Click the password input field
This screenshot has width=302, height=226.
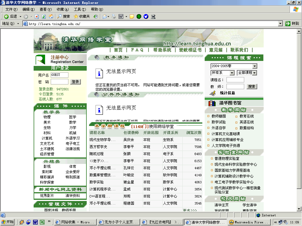coord(60,82)
